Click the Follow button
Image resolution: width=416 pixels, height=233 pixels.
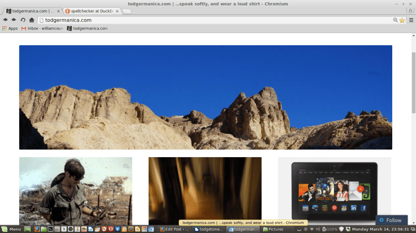point(391,220)
